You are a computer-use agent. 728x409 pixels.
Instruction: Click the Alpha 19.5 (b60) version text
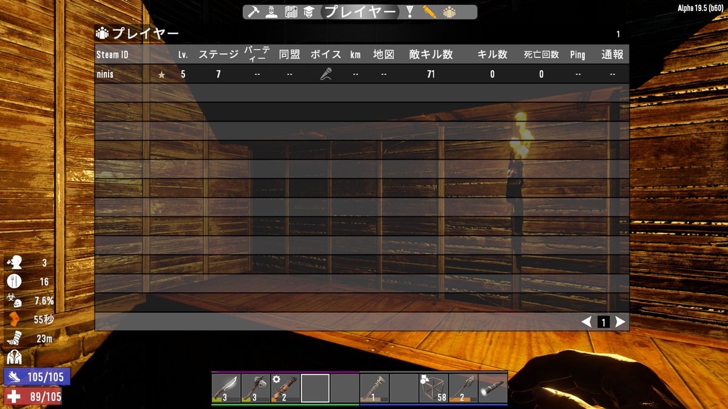(x=701, y=8)
